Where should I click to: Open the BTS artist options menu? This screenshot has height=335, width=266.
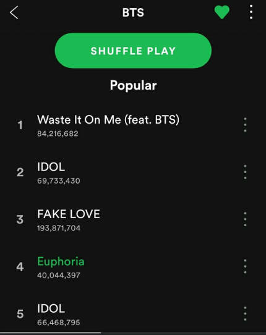pyautogui.click(x=251, y=12)
